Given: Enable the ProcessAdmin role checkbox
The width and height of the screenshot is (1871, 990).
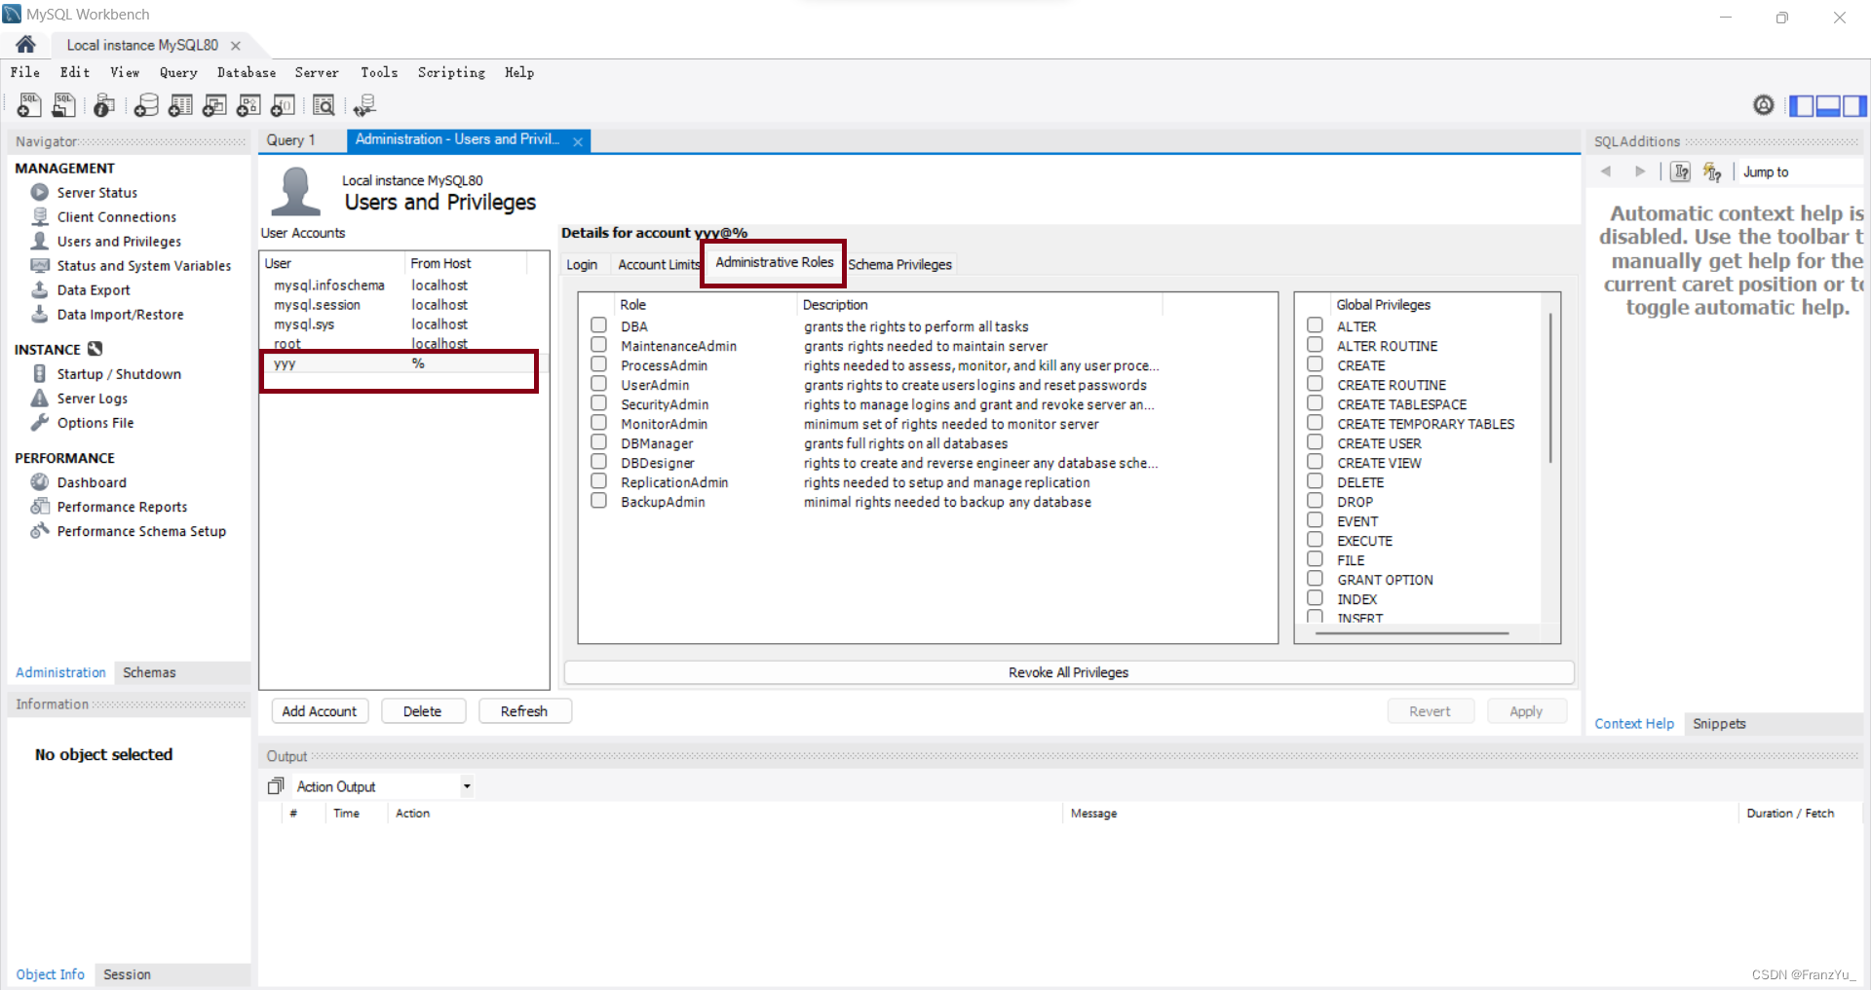Looking at the screenshot, I should pyautogui.click(x=599, y=363).
